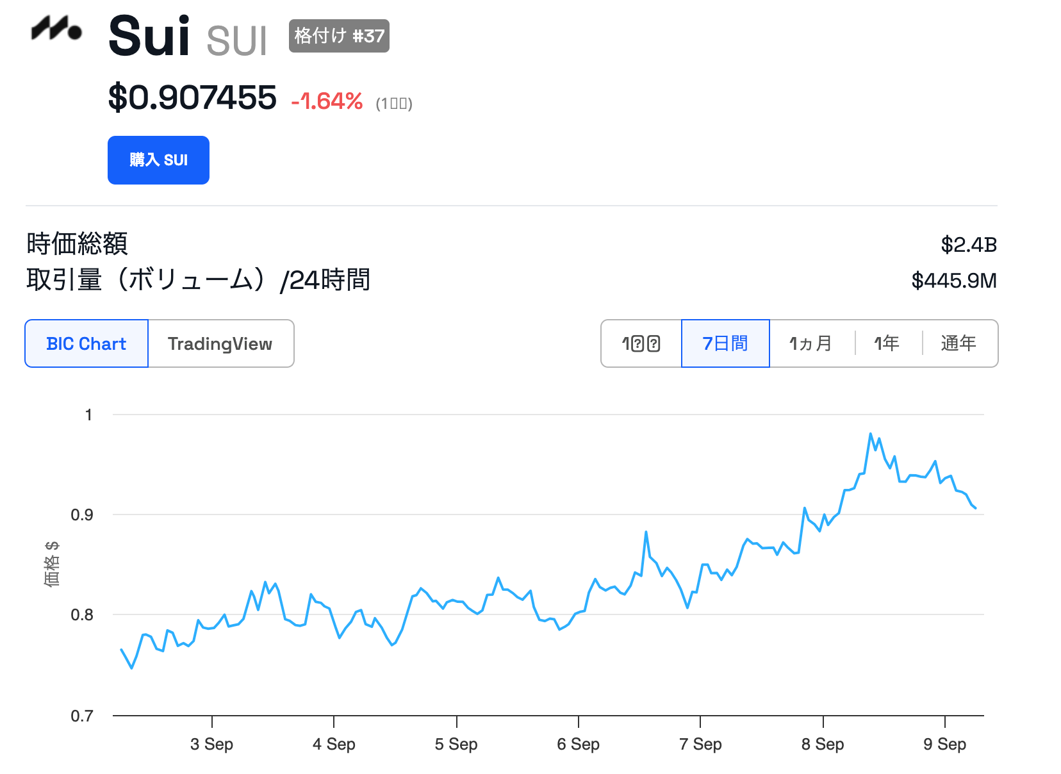
Task: Select the 1-day time range option
Action: (641, 343)
